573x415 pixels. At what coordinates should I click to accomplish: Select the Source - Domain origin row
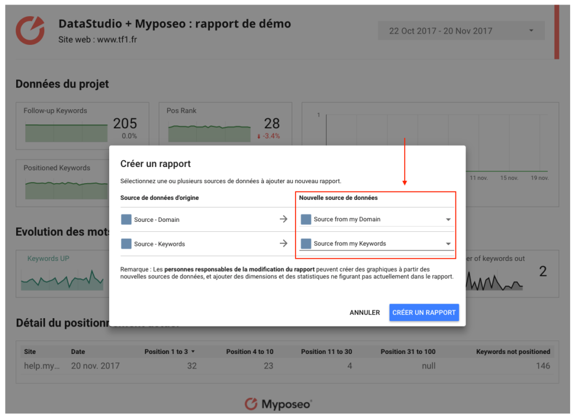coord(206,220)
